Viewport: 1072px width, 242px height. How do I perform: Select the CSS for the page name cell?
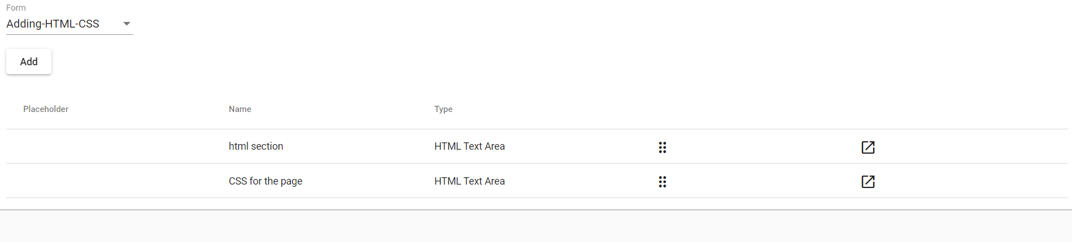[x=265, y=181]
